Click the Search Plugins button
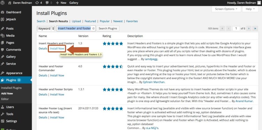Screen dimensions: 262x130 coord(108,28)
